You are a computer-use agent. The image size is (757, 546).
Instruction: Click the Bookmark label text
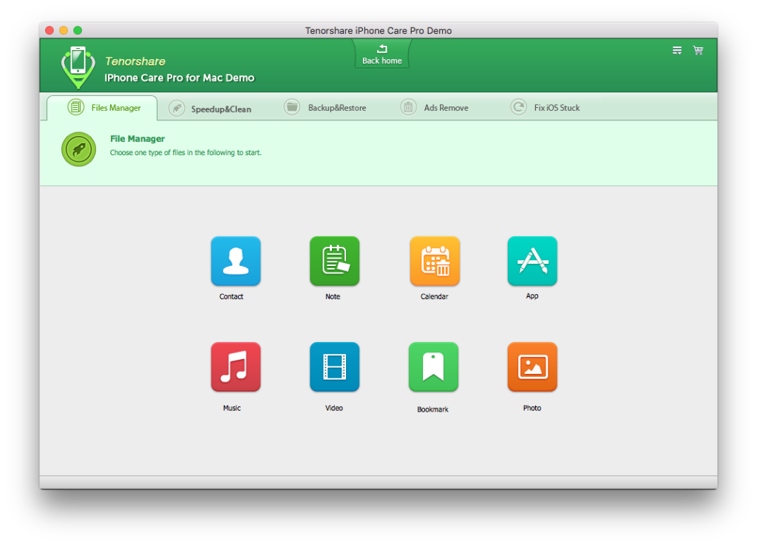click(432, 409)
